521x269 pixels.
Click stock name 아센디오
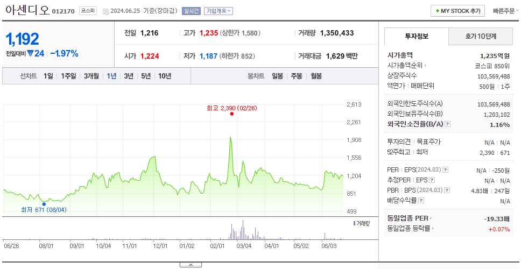[27, 10]
